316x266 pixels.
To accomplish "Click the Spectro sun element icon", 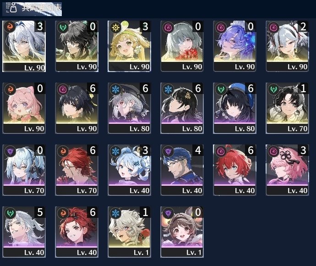I will [x=116, y=27].
